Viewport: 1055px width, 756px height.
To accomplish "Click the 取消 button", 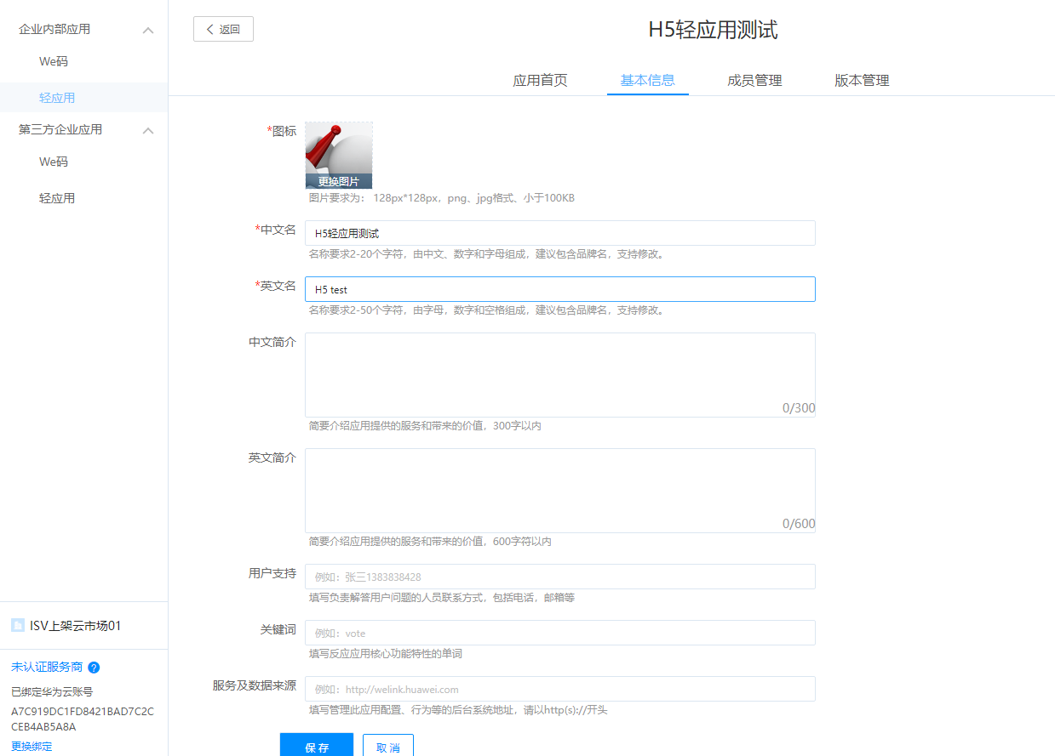I will 388,745.
